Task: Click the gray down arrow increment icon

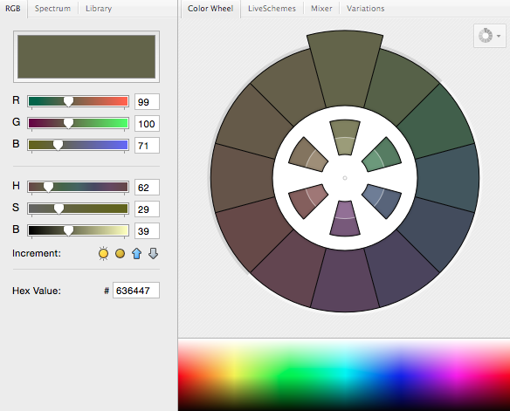Action: tap(153, 253)
